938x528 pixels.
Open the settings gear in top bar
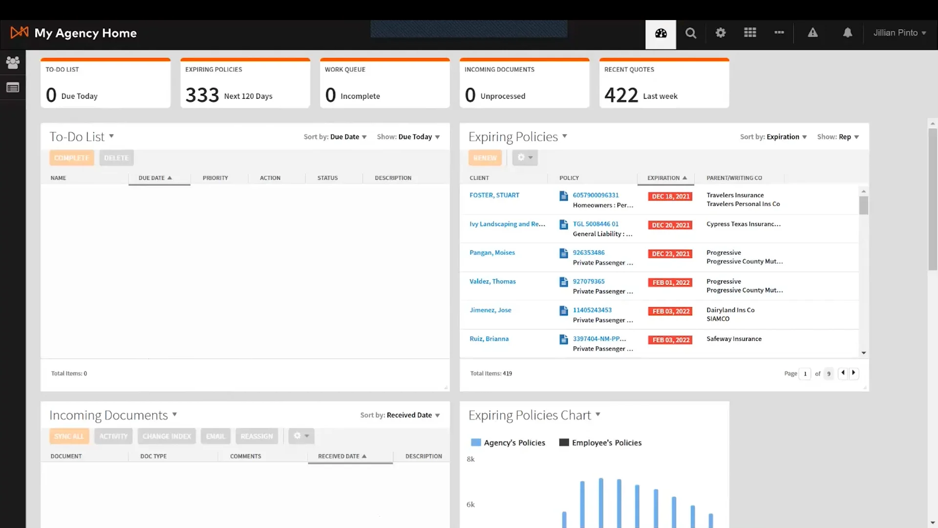720,33
